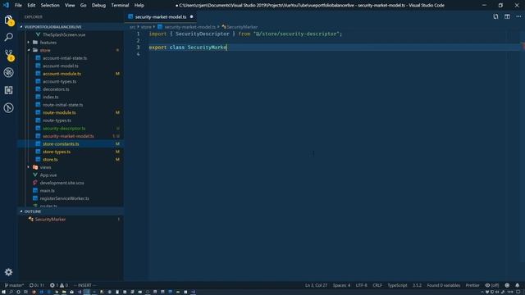Image resolution: width=525 pixels, height=295 pixels.
Task: Open the Windows Start button
Action: pyautogui.click(x=3, y=292)
